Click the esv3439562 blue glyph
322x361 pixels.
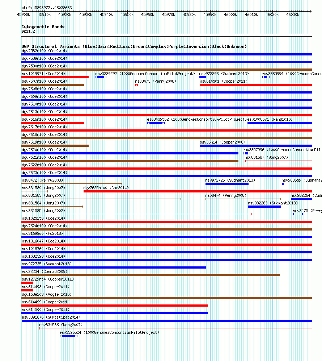156,123
